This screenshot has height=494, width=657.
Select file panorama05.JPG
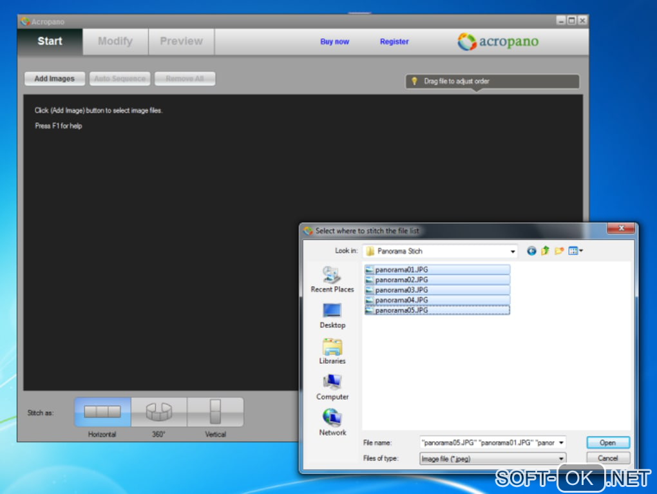click(x=437, y=310)
